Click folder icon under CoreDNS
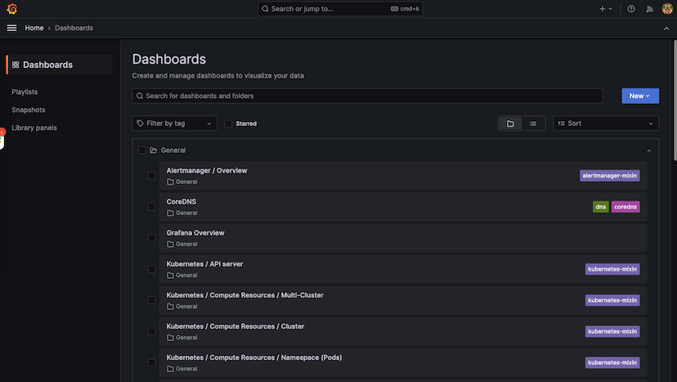 pos(170,213)
